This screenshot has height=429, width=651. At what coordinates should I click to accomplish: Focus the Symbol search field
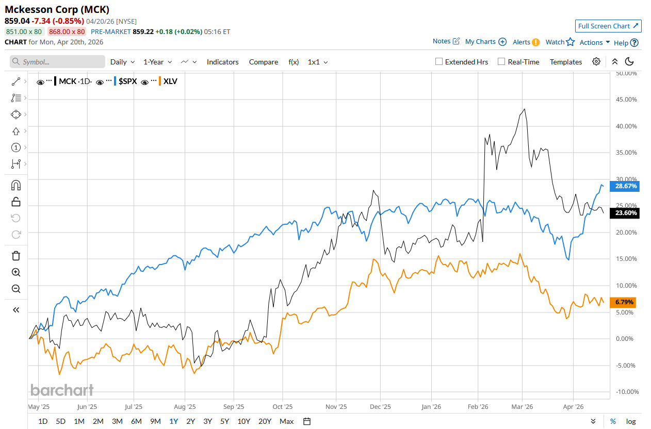(x=57, y=62)
